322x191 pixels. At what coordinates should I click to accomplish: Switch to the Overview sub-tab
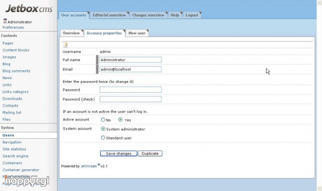tap(71, 33)
